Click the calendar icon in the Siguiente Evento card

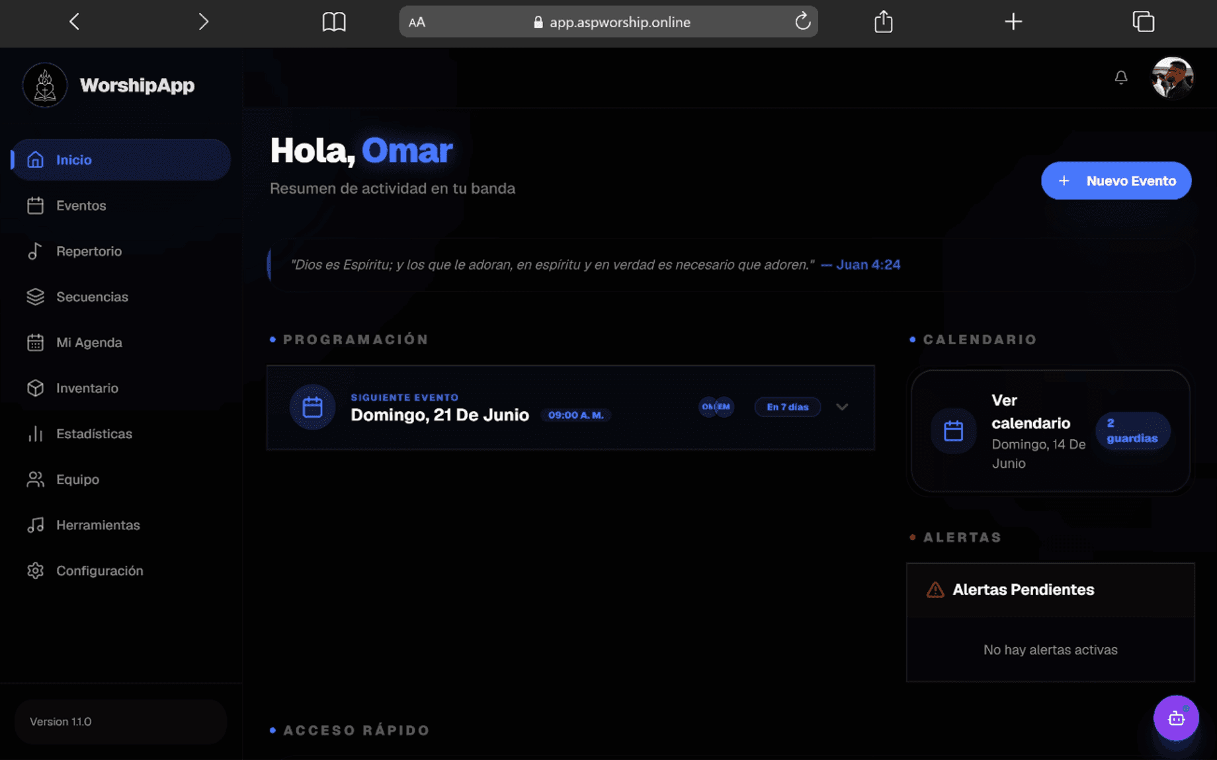pyautogui.click(x=312, y=407)
